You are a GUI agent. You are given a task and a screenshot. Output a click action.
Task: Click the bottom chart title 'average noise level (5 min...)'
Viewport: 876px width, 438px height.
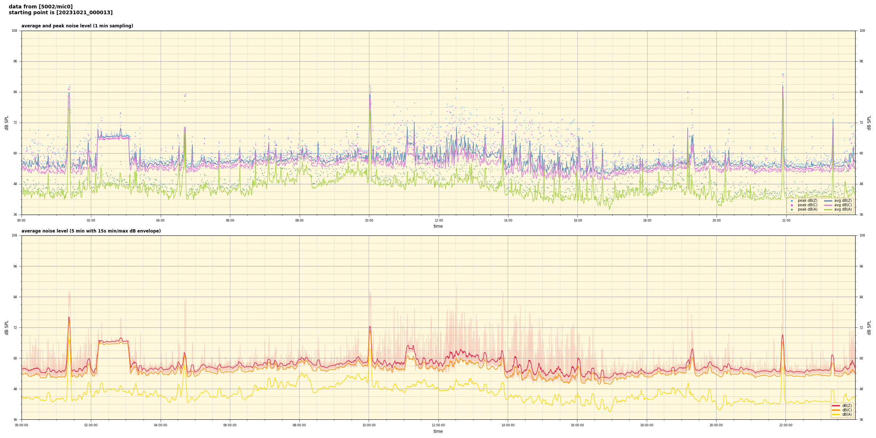pyautogui.click(x=91, y=231)
